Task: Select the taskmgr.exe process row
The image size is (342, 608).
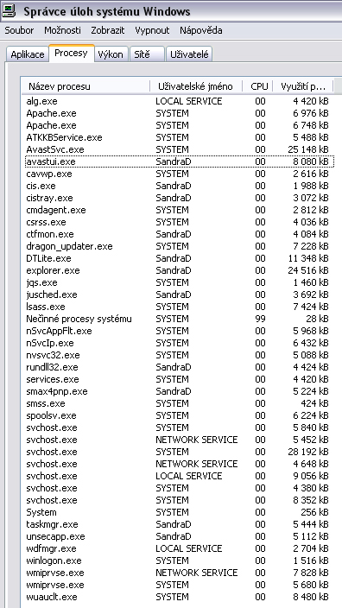Action: [178, 524]
